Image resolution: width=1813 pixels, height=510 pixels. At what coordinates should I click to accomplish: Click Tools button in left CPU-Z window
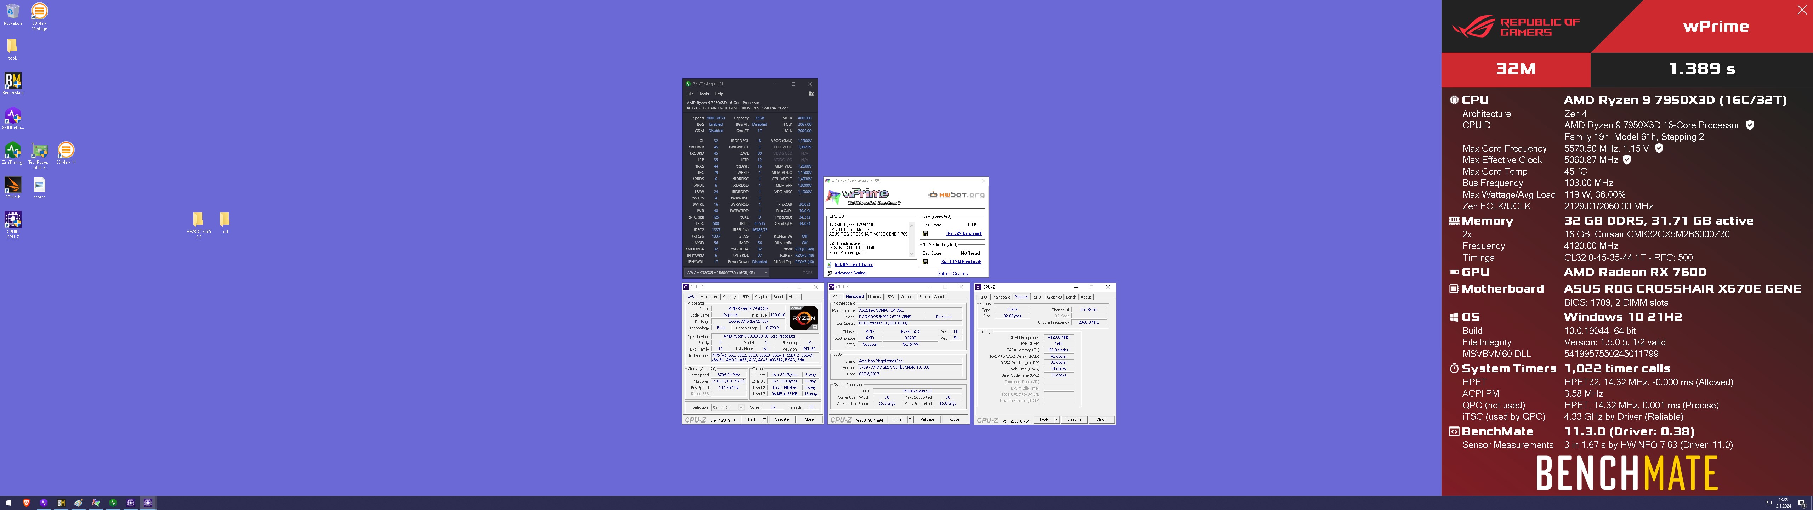752,419
